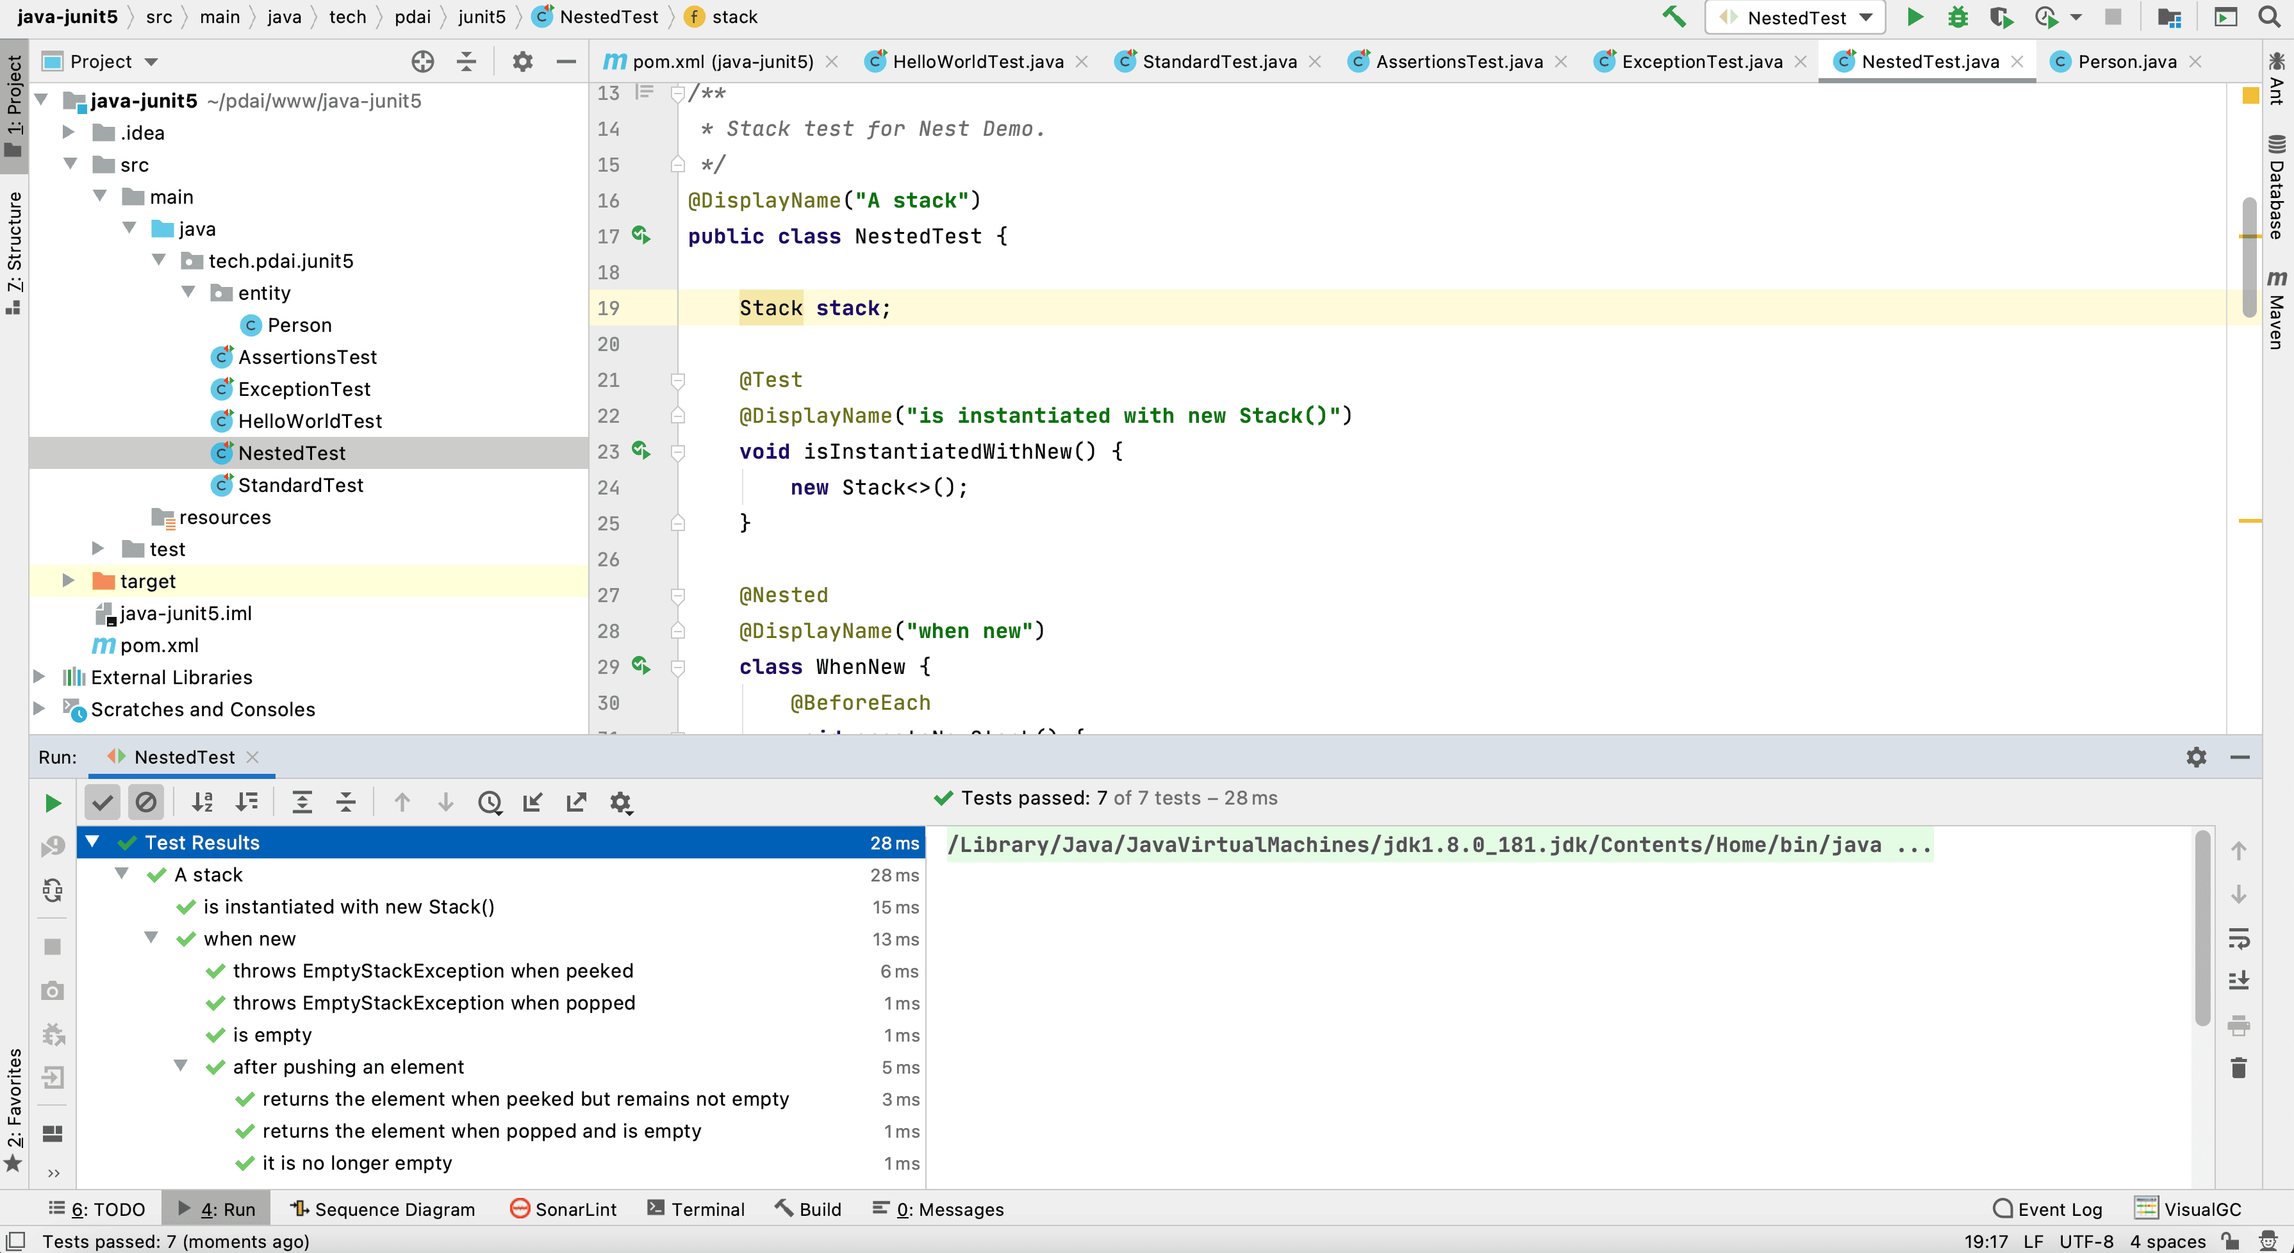Click the Rerun tests green play icon
This screenshot has height=1253, width=2294.
coord(53,803)
